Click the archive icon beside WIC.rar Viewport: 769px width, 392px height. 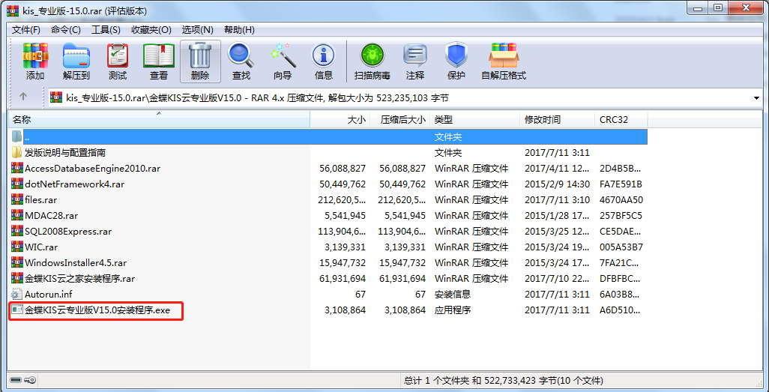coord(16,247)
